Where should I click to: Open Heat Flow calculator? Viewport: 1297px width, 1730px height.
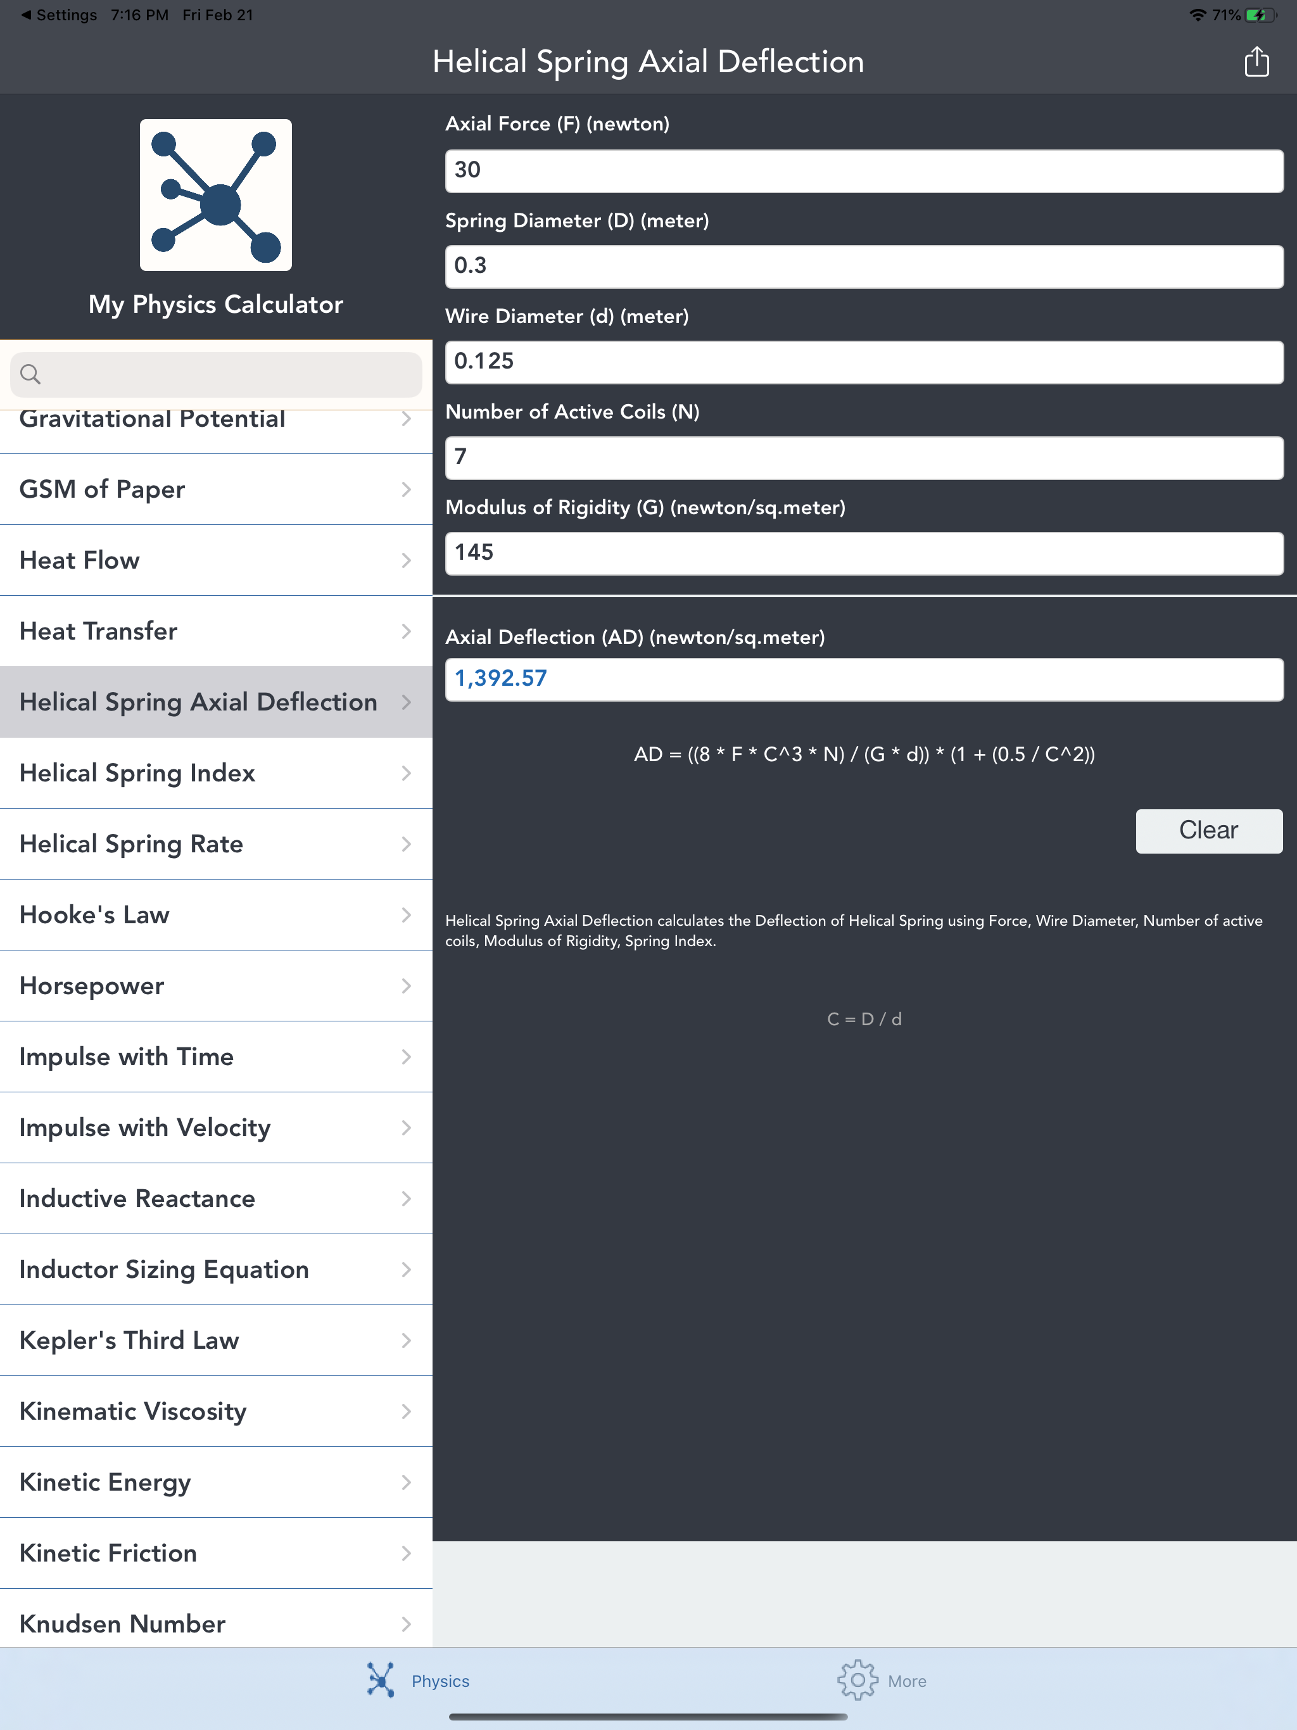coord(216,560)
